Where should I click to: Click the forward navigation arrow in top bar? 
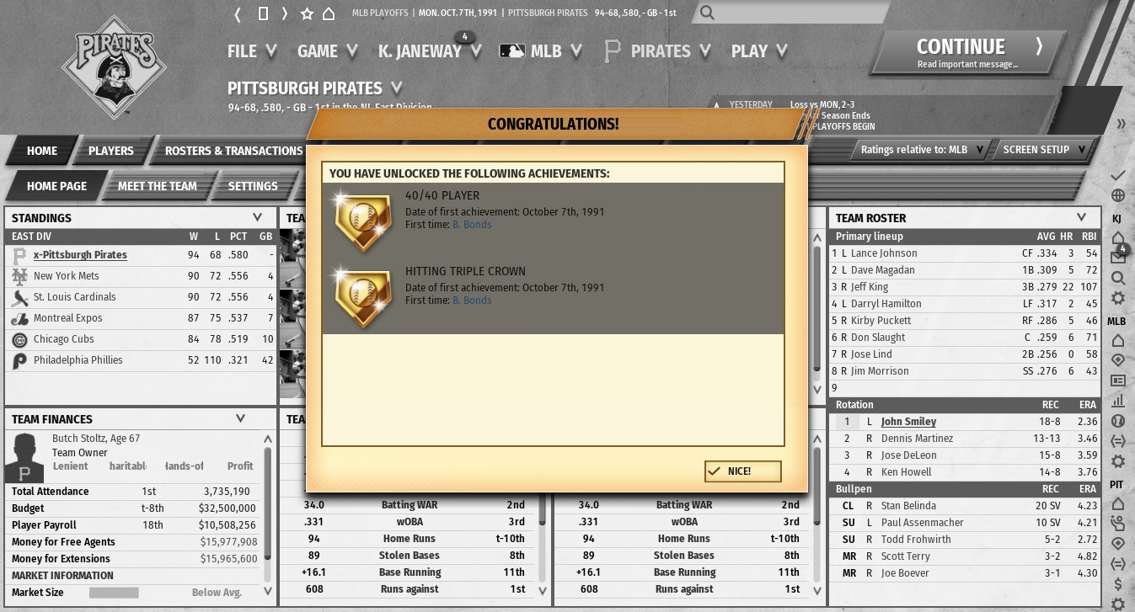coord(285,13)
